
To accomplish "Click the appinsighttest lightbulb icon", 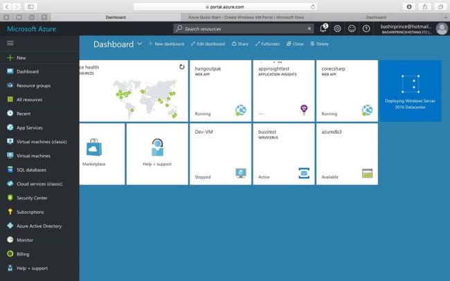I will (x=304, y=109).
